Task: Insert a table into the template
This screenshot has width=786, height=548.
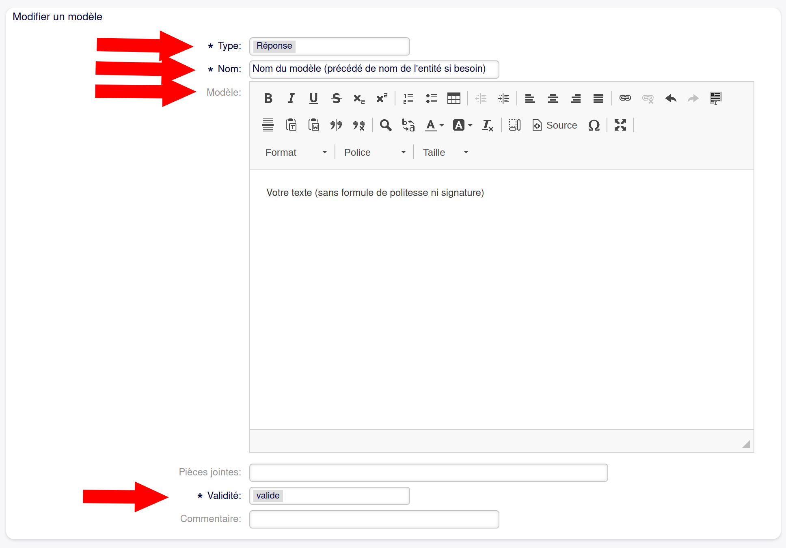Action: point(453,99)
